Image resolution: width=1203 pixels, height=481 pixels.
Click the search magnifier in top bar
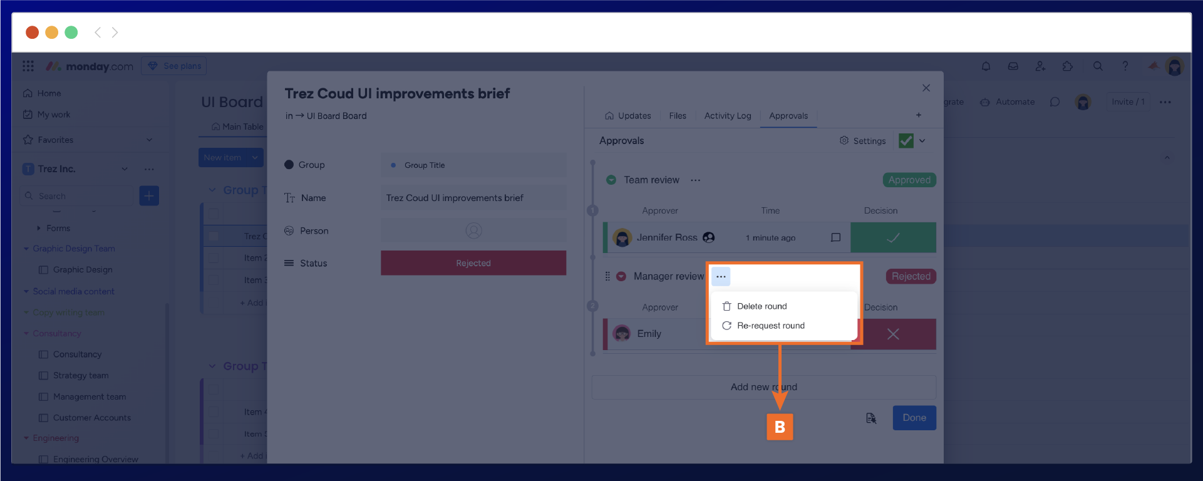click(1098, 66)
